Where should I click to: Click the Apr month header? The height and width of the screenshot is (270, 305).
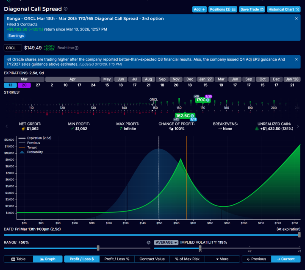[x=72, y=79]
